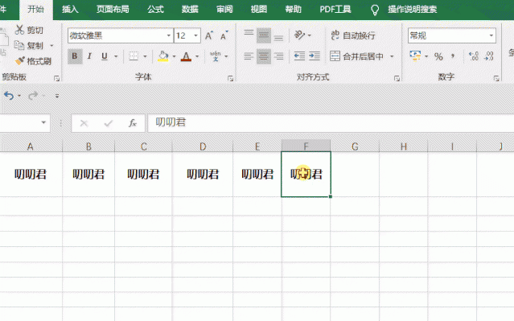Undo the last action
This screenshot has width=514, height=321.
[x=9, y=96]
